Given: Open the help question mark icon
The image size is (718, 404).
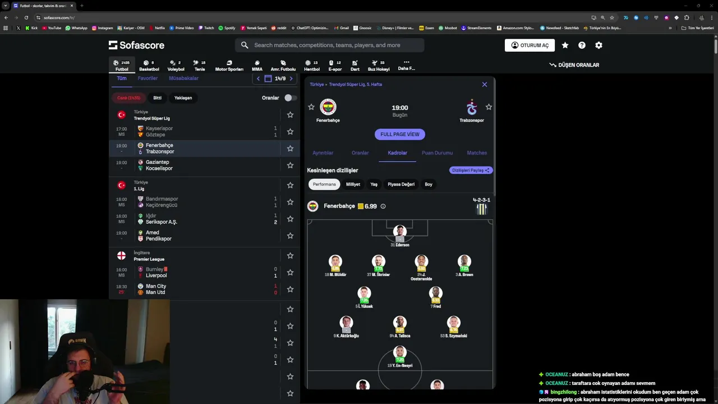Looking at the screenshot, I should [582, 45].
